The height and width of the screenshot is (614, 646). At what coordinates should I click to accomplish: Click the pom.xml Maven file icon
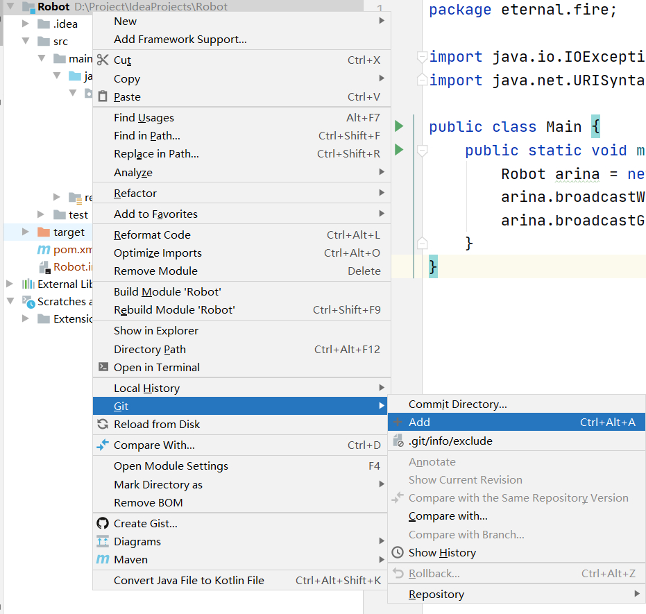tap(44, 250)
